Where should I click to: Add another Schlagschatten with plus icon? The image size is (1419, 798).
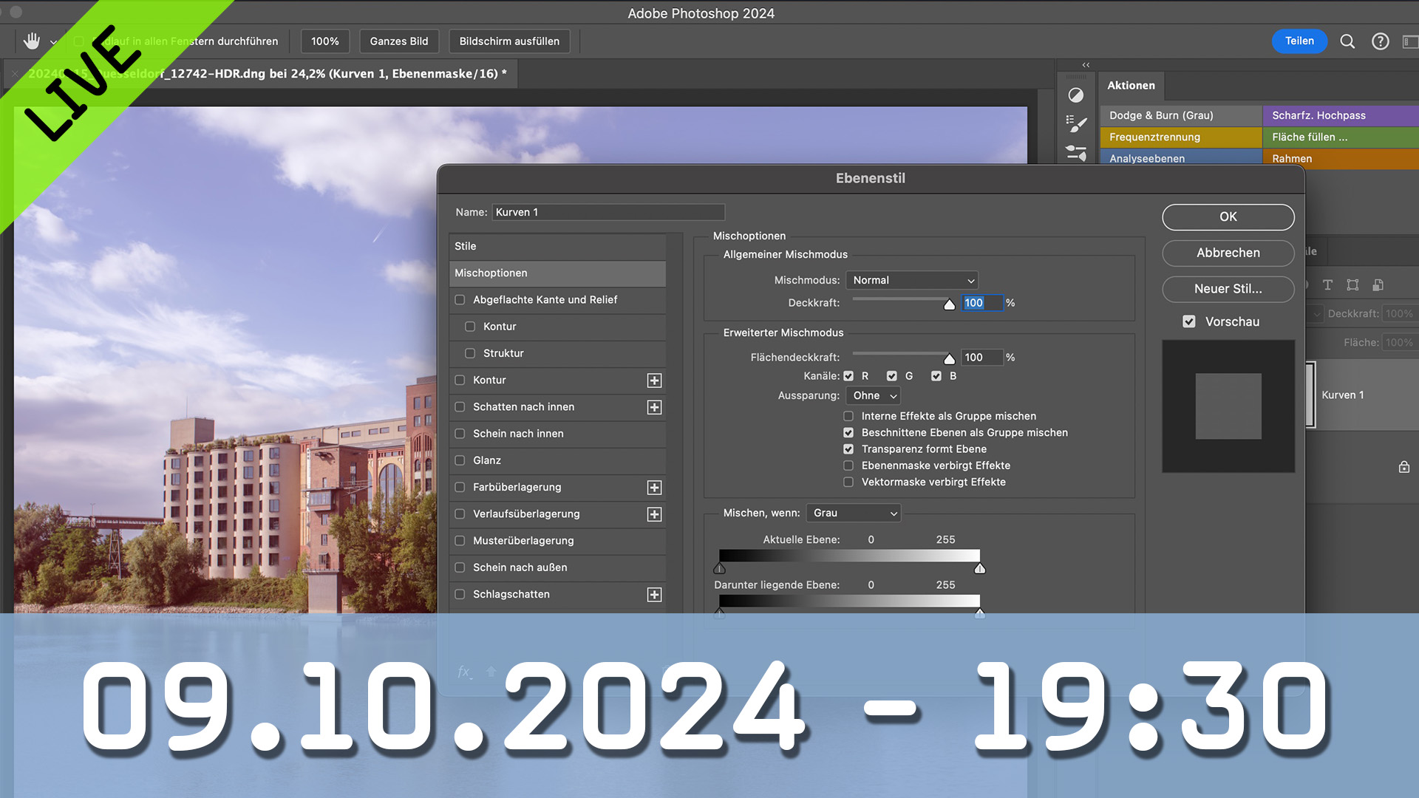pos(654,595)
